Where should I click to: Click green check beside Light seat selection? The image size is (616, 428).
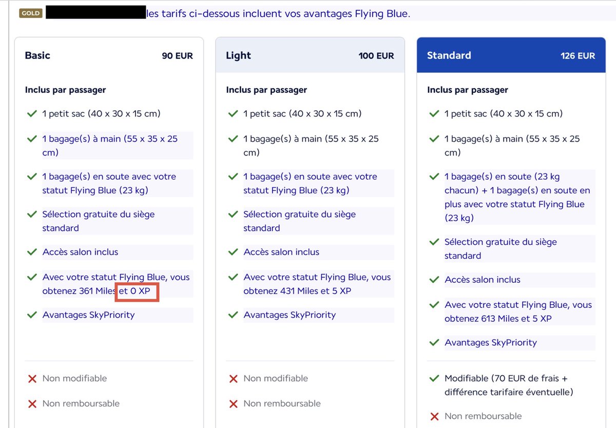[233, 215]
